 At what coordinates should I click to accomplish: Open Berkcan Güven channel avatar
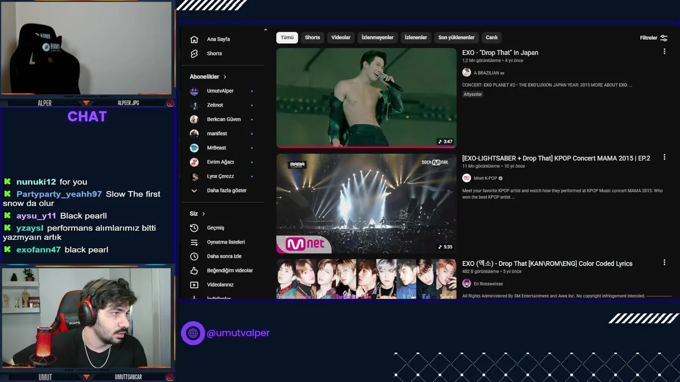[194, 119]
